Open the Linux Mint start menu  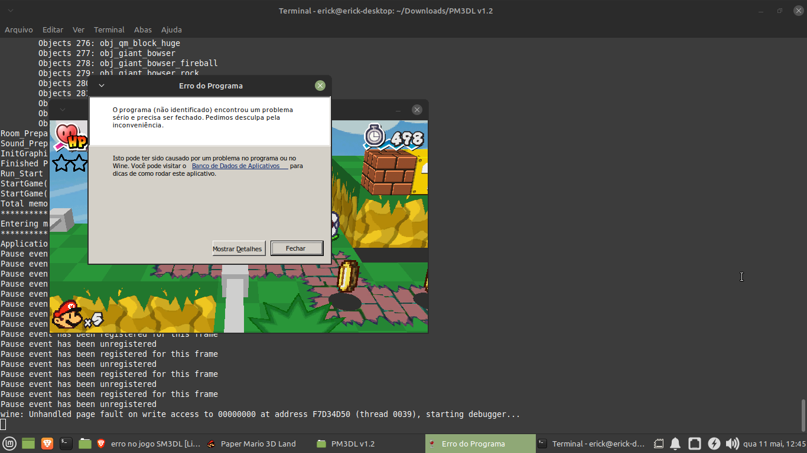point(9,444)
